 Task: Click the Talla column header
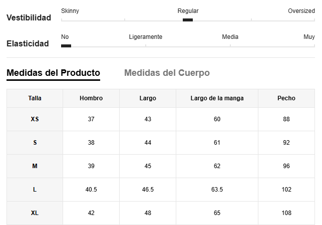pyautogui.click(x=35, y=98)
